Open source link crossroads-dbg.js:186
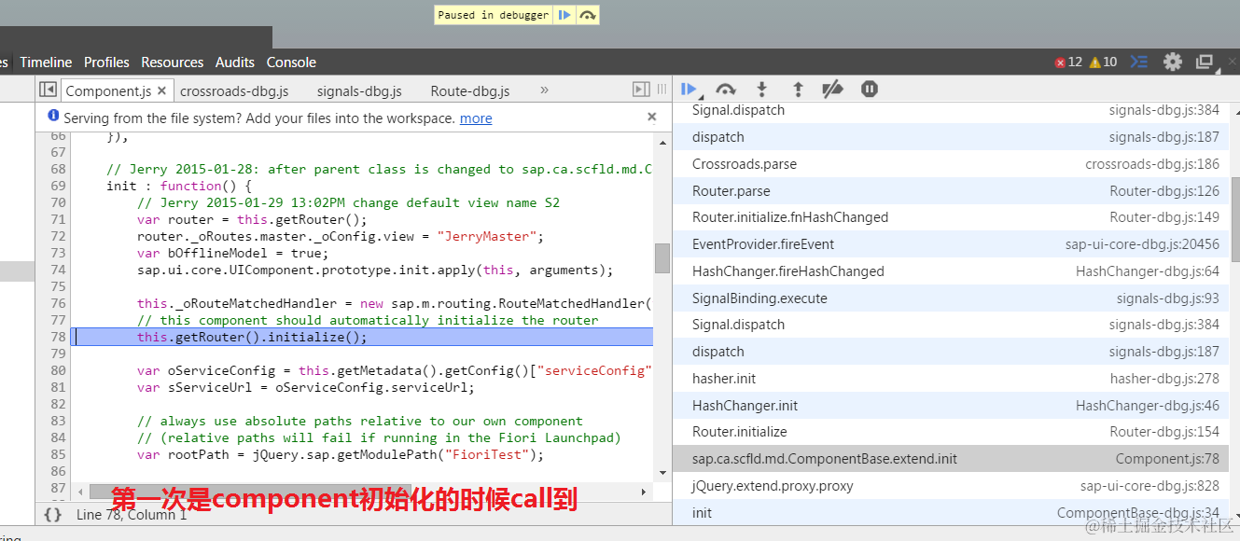The image size is (1240, 541). point(1152,164)
